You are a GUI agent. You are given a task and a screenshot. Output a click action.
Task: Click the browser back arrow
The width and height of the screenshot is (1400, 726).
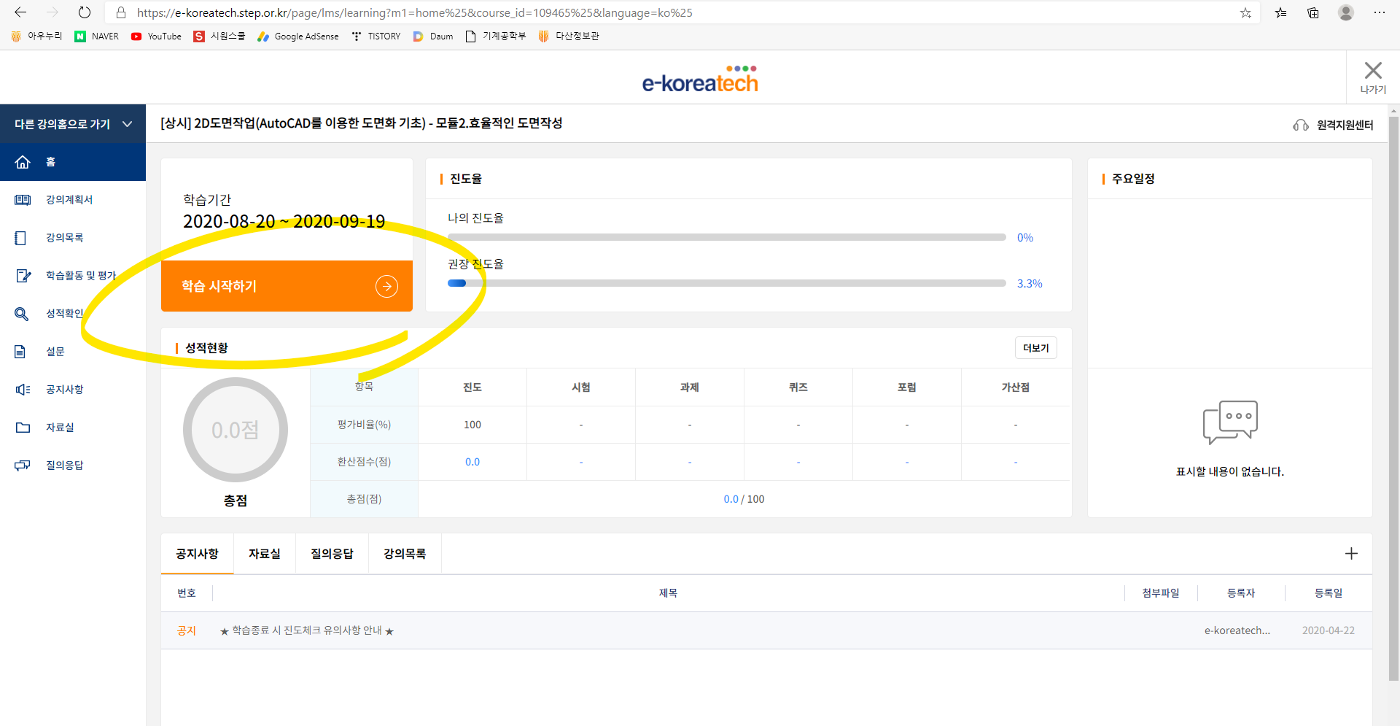(20, 12)
